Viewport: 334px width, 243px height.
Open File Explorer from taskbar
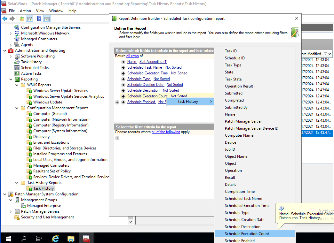tap(71, 238)
